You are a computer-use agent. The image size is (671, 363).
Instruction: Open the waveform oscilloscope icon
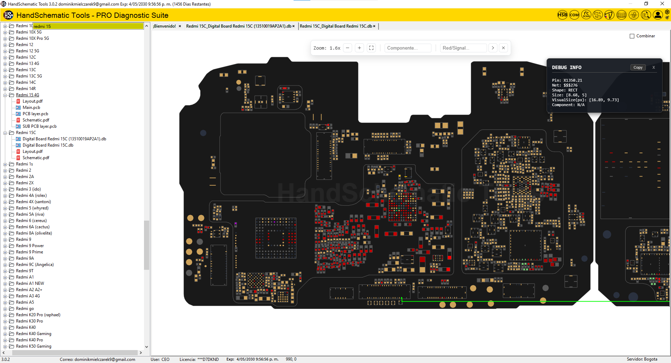click(x=634, y=15)
